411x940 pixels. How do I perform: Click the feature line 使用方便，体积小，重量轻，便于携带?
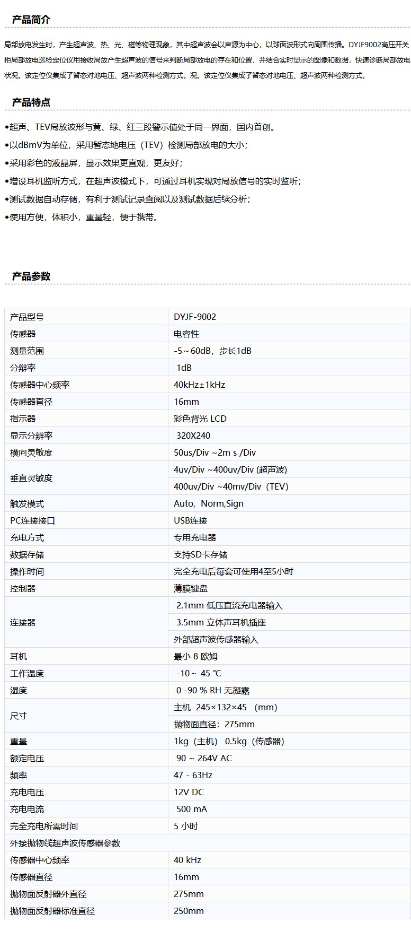tap(82, 217)
